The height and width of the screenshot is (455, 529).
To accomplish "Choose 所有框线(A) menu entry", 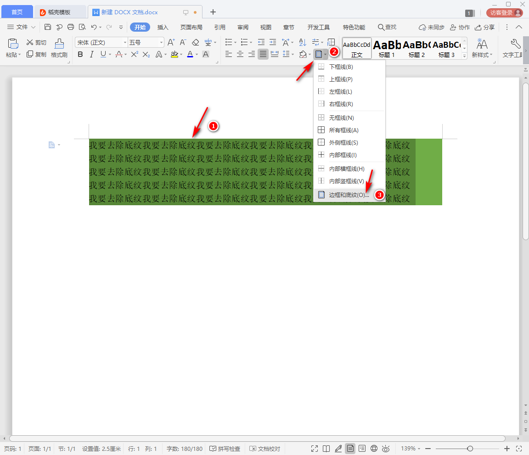I will (x=349, y=130).
